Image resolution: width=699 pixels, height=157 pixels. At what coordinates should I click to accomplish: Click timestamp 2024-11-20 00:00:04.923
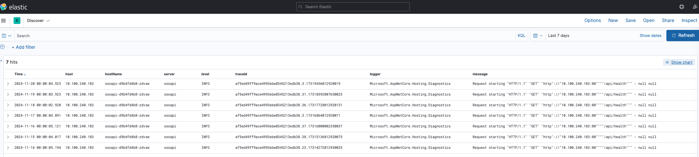pyautogui.click(x=38, y=84)
